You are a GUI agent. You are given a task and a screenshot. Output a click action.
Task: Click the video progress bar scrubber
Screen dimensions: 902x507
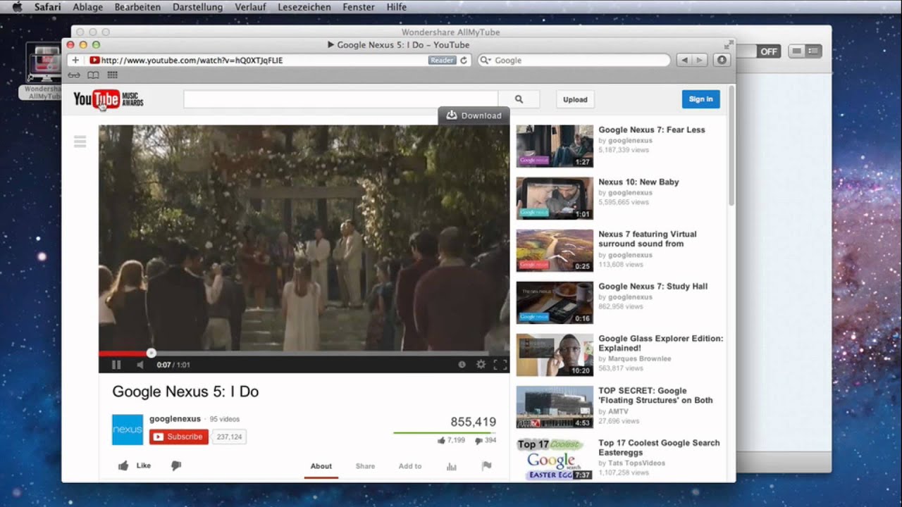pos(151,353)
